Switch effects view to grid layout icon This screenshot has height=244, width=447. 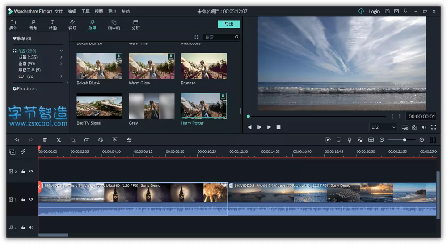[196, 37]
